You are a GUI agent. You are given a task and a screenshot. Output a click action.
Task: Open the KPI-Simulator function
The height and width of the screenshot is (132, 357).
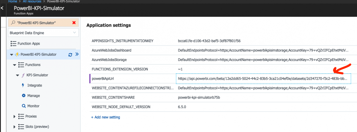(37, 75)
